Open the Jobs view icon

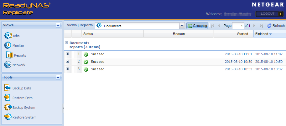[x=8, y=36]
